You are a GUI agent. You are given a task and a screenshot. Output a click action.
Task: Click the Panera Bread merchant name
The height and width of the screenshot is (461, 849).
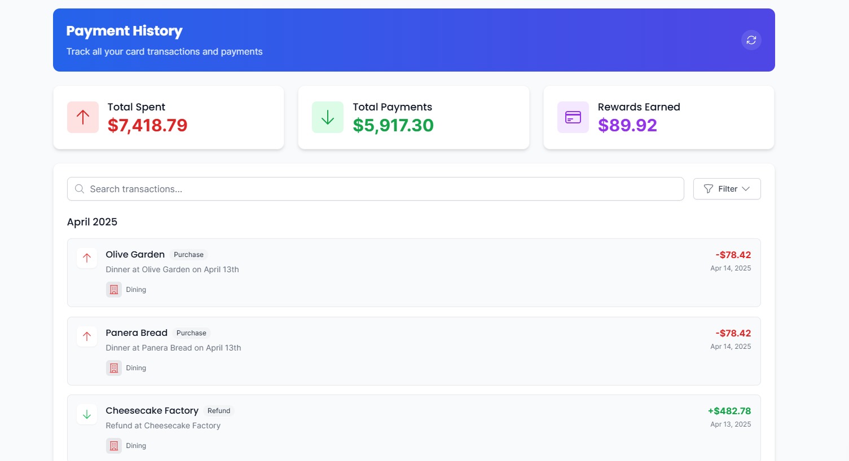tap(137, 333)
